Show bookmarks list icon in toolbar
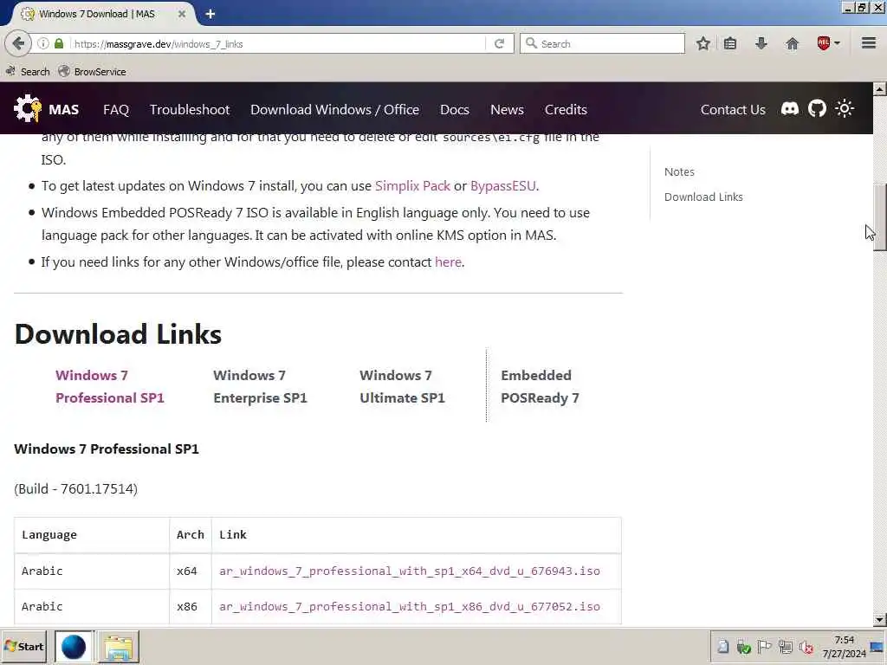Viewport: 887px width, 665px height. coord(730,43)
